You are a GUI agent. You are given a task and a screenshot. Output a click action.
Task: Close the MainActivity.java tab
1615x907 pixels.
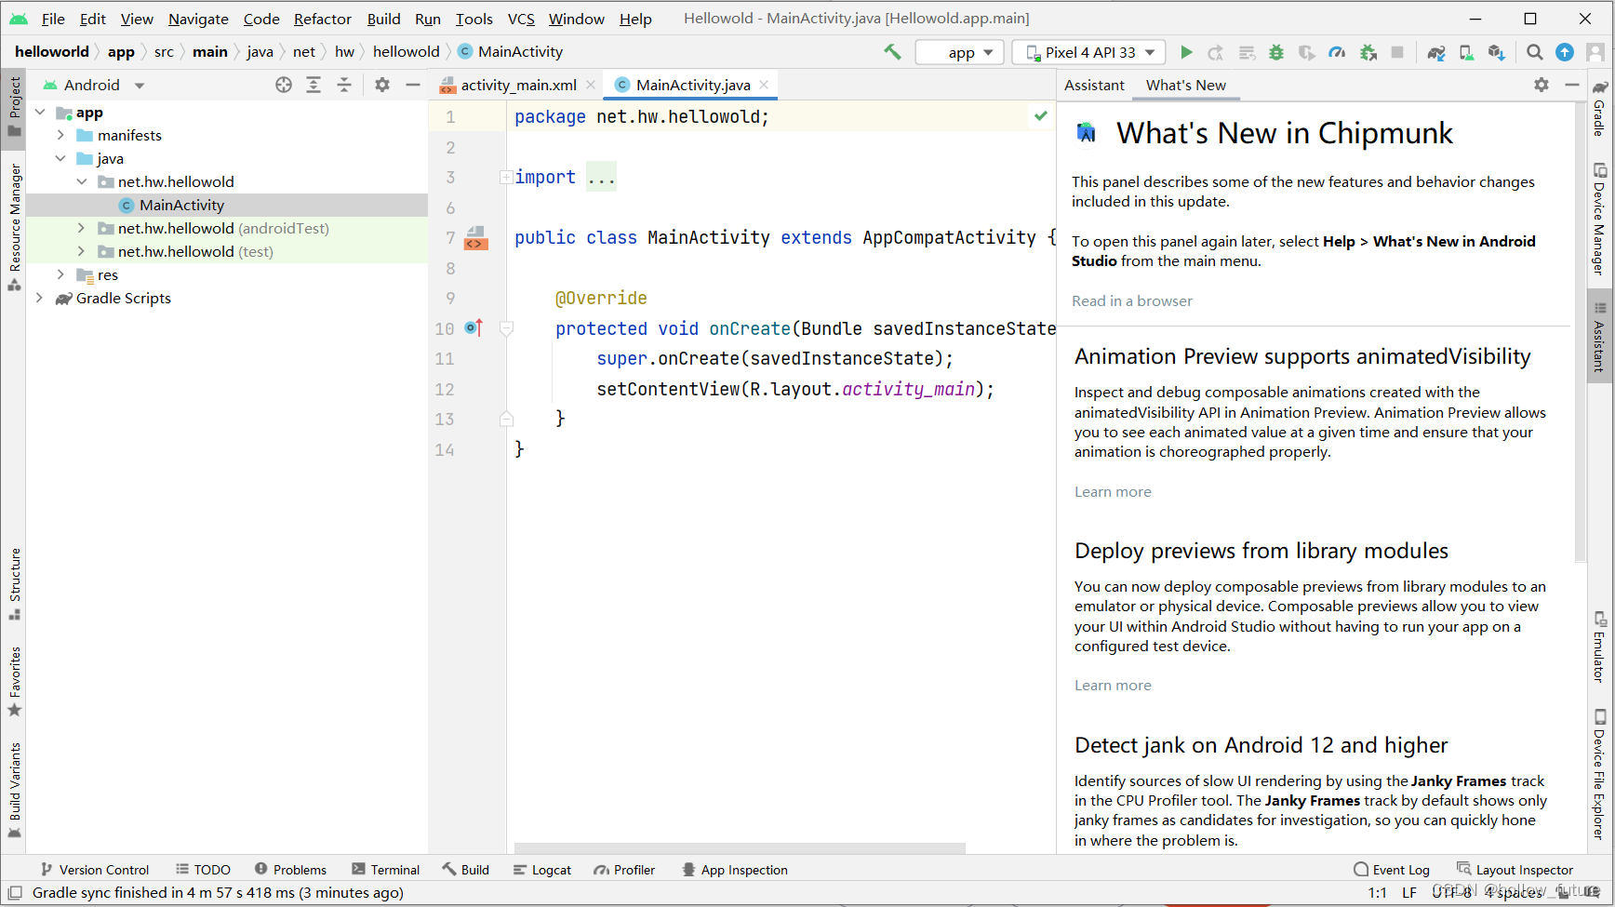764,85
